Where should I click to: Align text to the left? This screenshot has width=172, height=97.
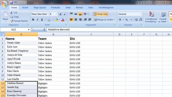click(x=71, y=20)
